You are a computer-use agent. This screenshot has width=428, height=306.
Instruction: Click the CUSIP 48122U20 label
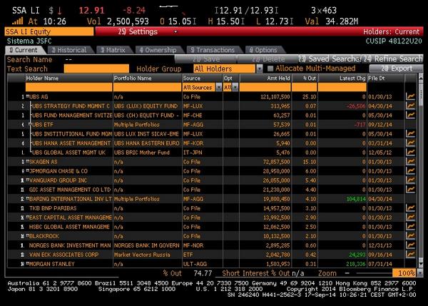(394, 41)
